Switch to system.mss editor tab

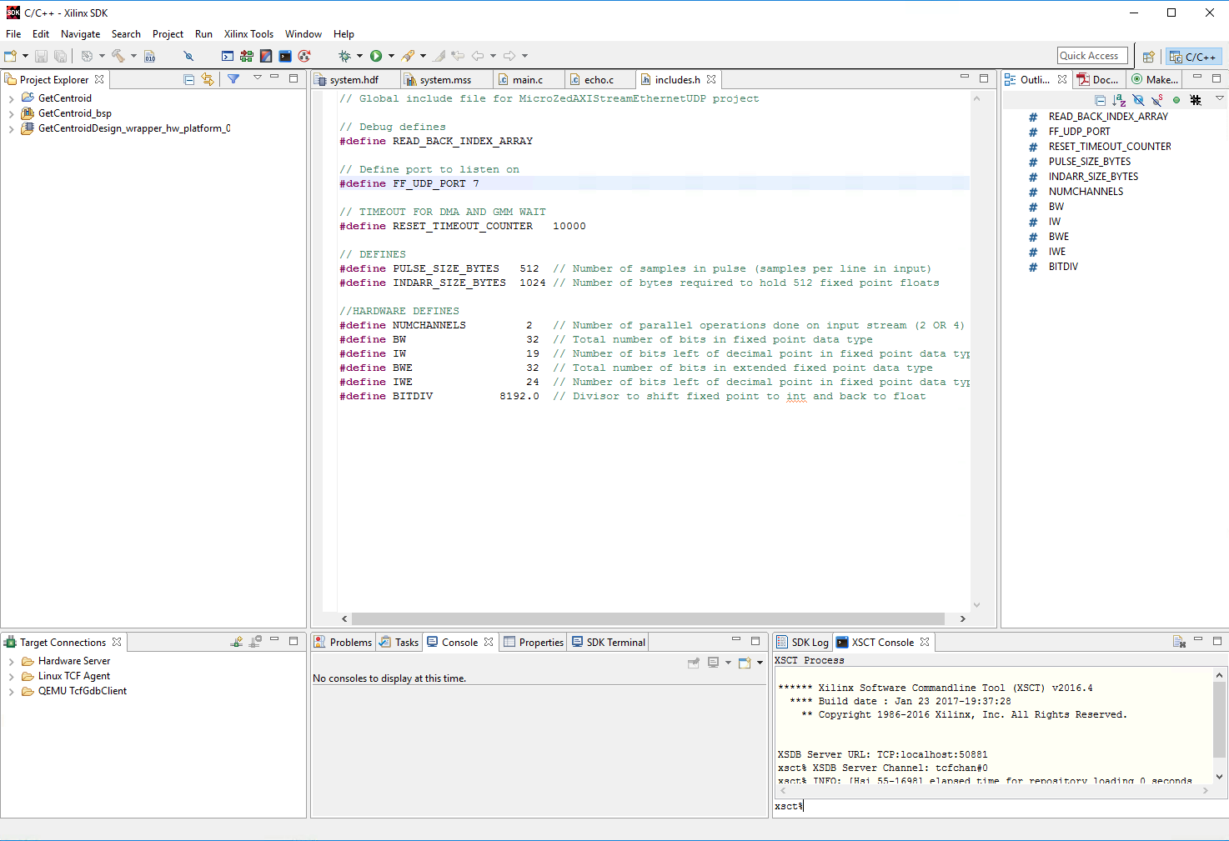click(x=445, y=80)
